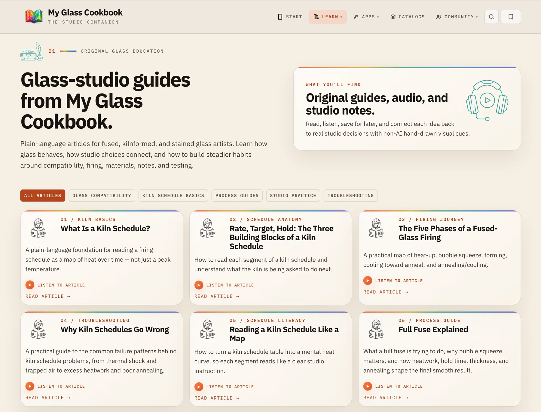Open saved bookmarks icon button
541x412 pixels.
[x=511, y=17]
